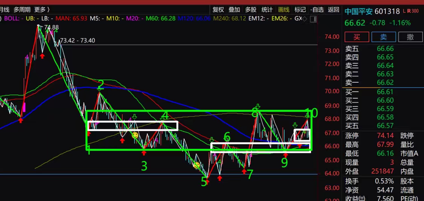Click the -1.16% change percentage
This screenshot has height=201, width=424.
[x=400, y=23]
